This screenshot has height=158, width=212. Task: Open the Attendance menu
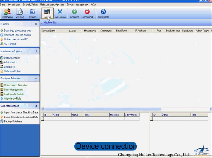click(x=14, y=5)
